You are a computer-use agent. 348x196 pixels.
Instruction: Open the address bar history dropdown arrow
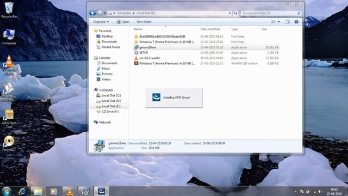(x=229, y=13)
